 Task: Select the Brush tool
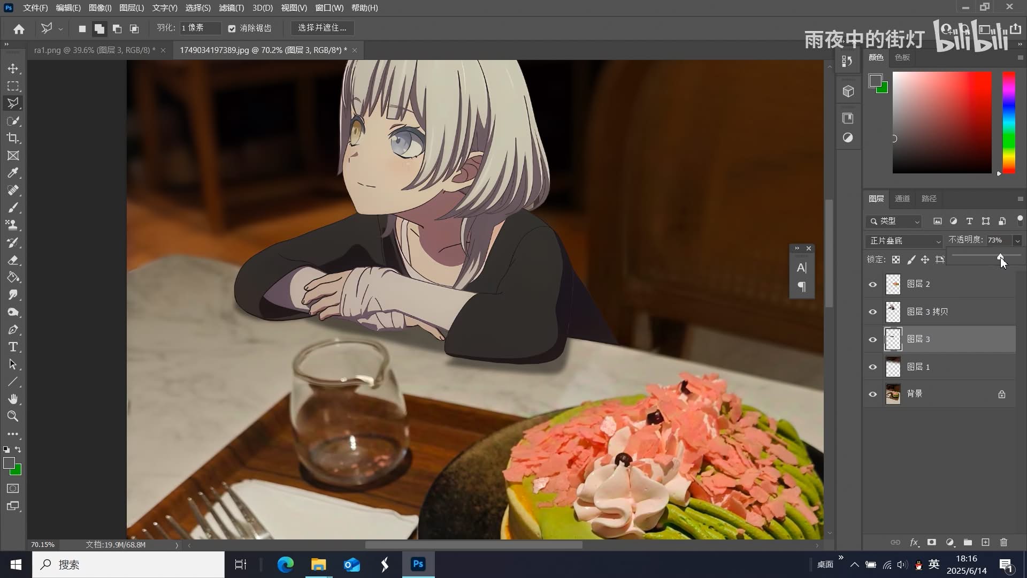(13, 208)
